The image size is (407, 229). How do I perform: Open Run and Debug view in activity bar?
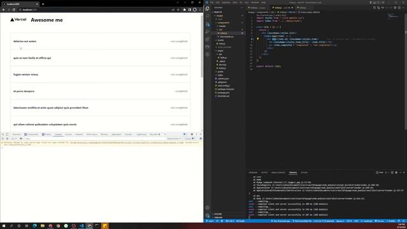coord(207,32)
